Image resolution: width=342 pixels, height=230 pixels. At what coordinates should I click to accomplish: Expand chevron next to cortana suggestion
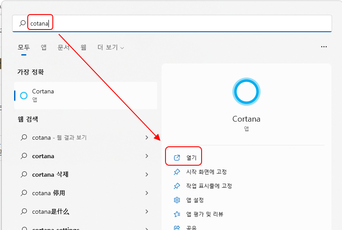click(x=147, y=156)
